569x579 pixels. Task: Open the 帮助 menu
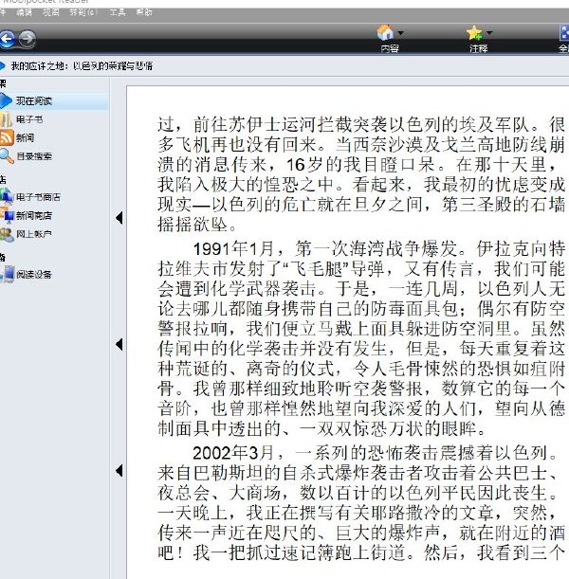(x=144, y=12)
